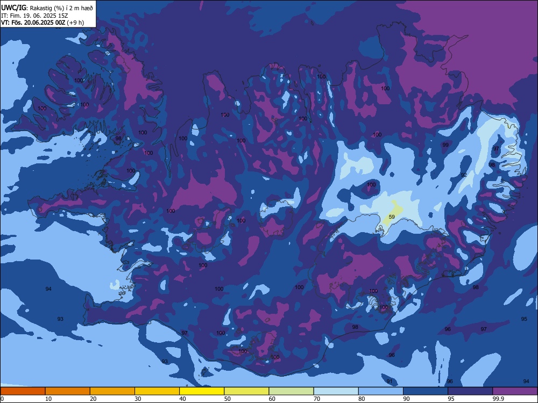The image size is (538, 403).
Task: Click the '92' humidity value on map
Action: tap(464, 175)
